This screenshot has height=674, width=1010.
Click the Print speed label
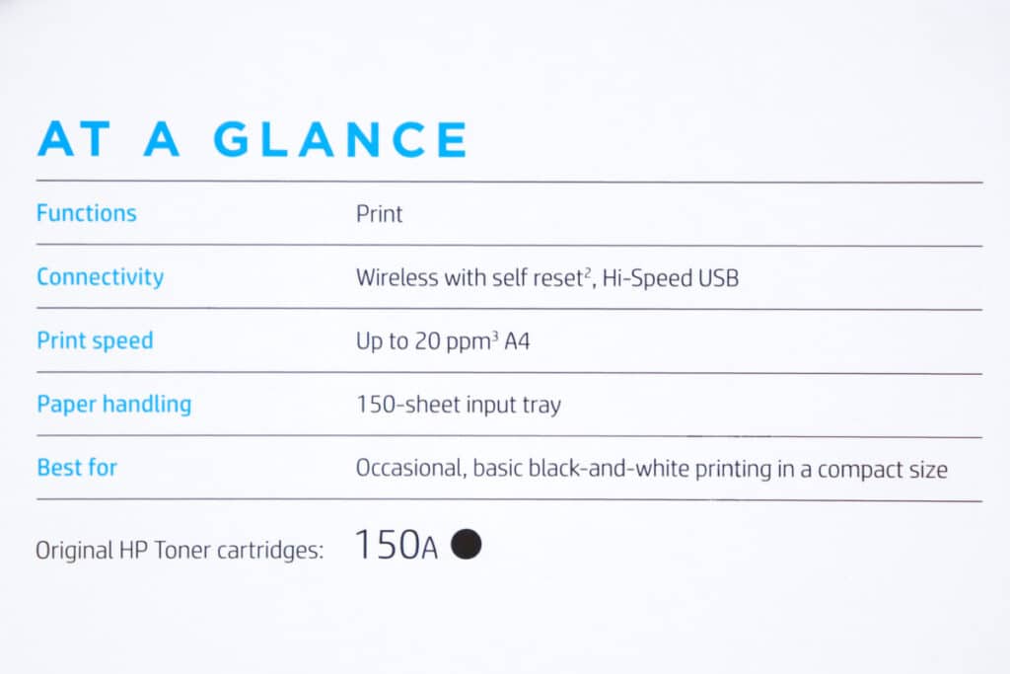click(x=95, y=341)
